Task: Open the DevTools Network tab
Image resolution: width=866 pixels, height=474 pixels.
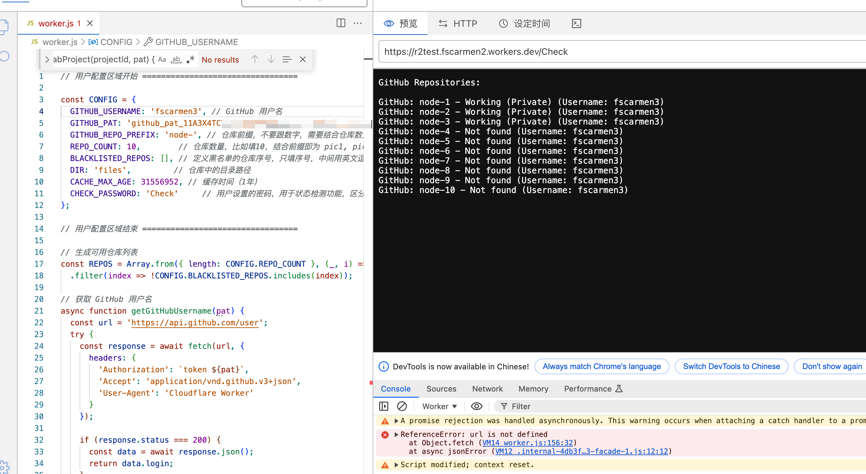Action: pyautogui.click(x=487, y=389)
